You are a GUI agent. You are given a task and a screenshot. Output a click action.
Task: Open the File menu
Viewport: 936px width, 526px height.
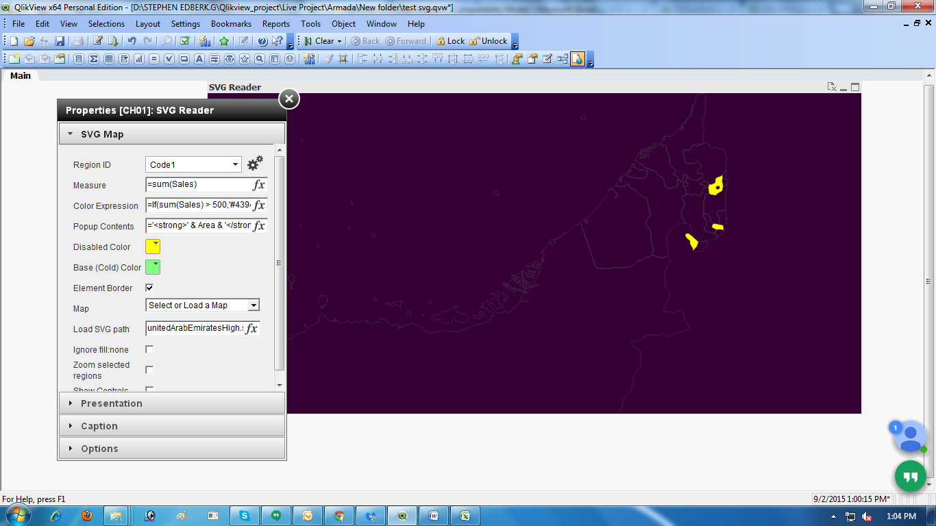[19, 23]
